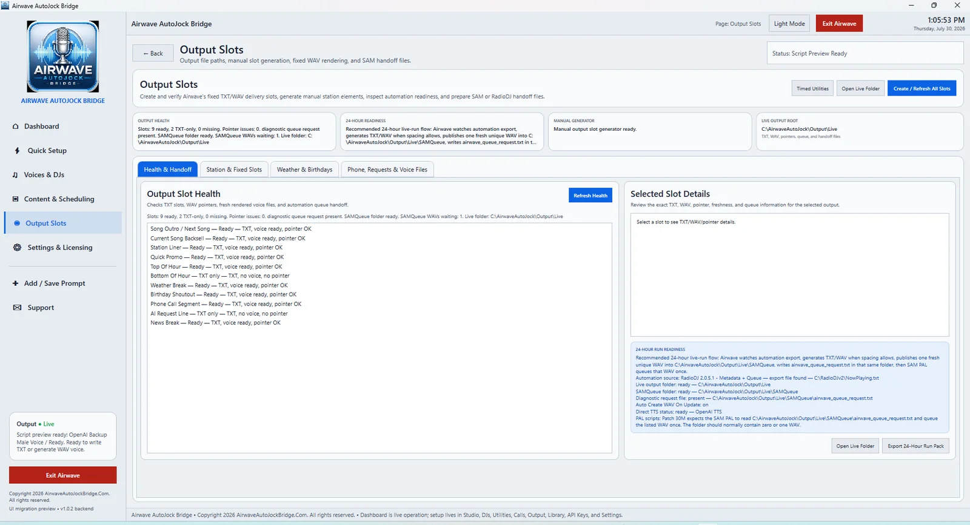
Task: Click the Airwave AutoJock Bridge logo
Action: click(x=63, y=56)
